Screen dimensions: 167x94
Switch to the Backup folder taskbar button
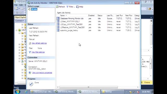pyautogui.click(x=112, y=92)
